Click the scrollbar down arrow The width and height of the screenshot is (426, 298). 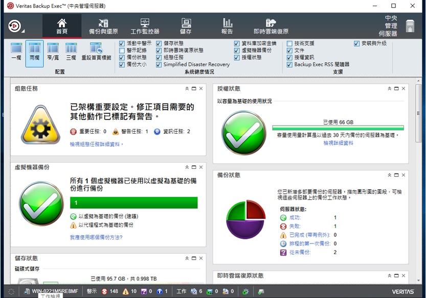[419, 280]
